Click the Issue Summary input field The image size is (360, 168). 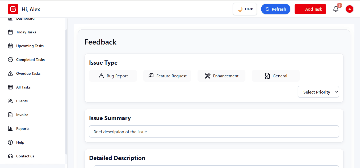click(x=214, y=132)
